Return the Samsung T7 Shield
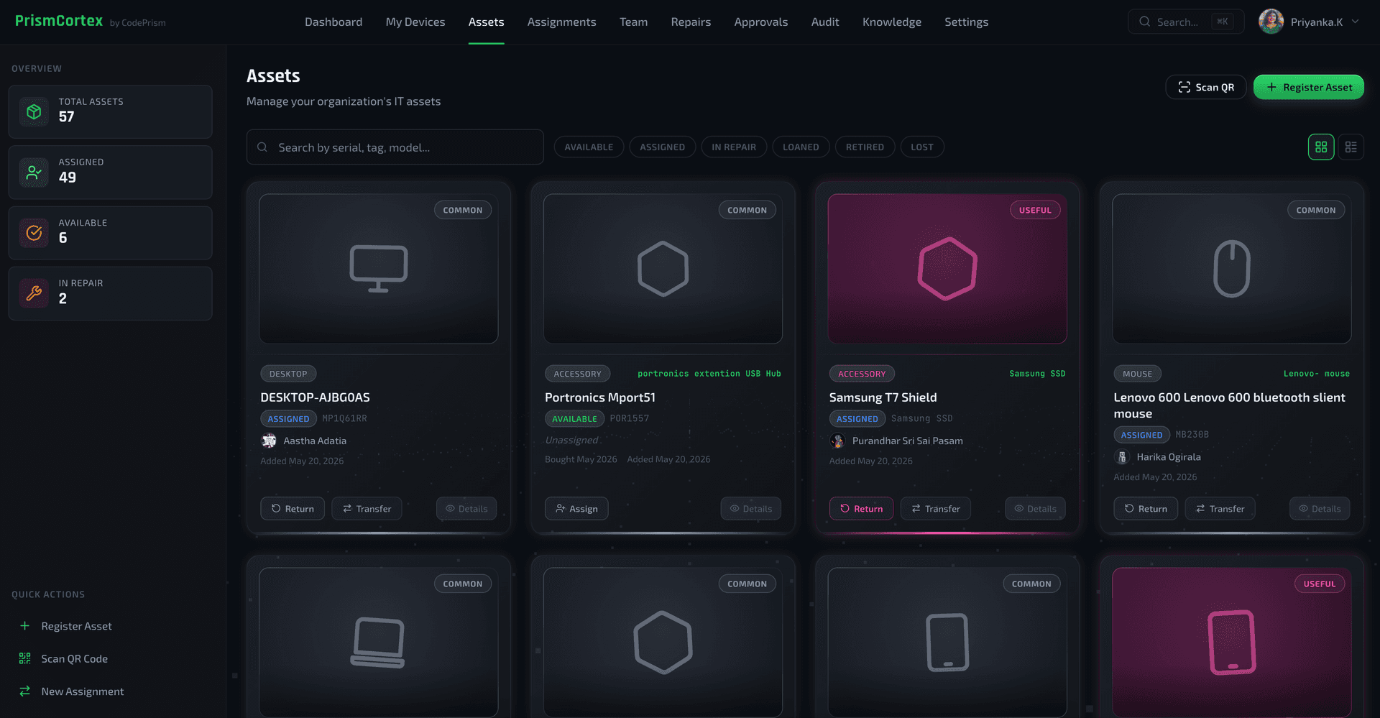 (x=861, y=509)
